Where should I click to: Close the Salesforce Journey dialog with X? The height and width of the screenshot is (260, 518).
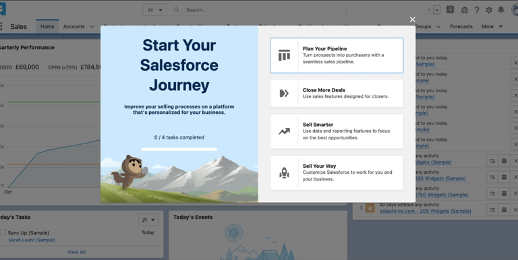coord(412,20)
